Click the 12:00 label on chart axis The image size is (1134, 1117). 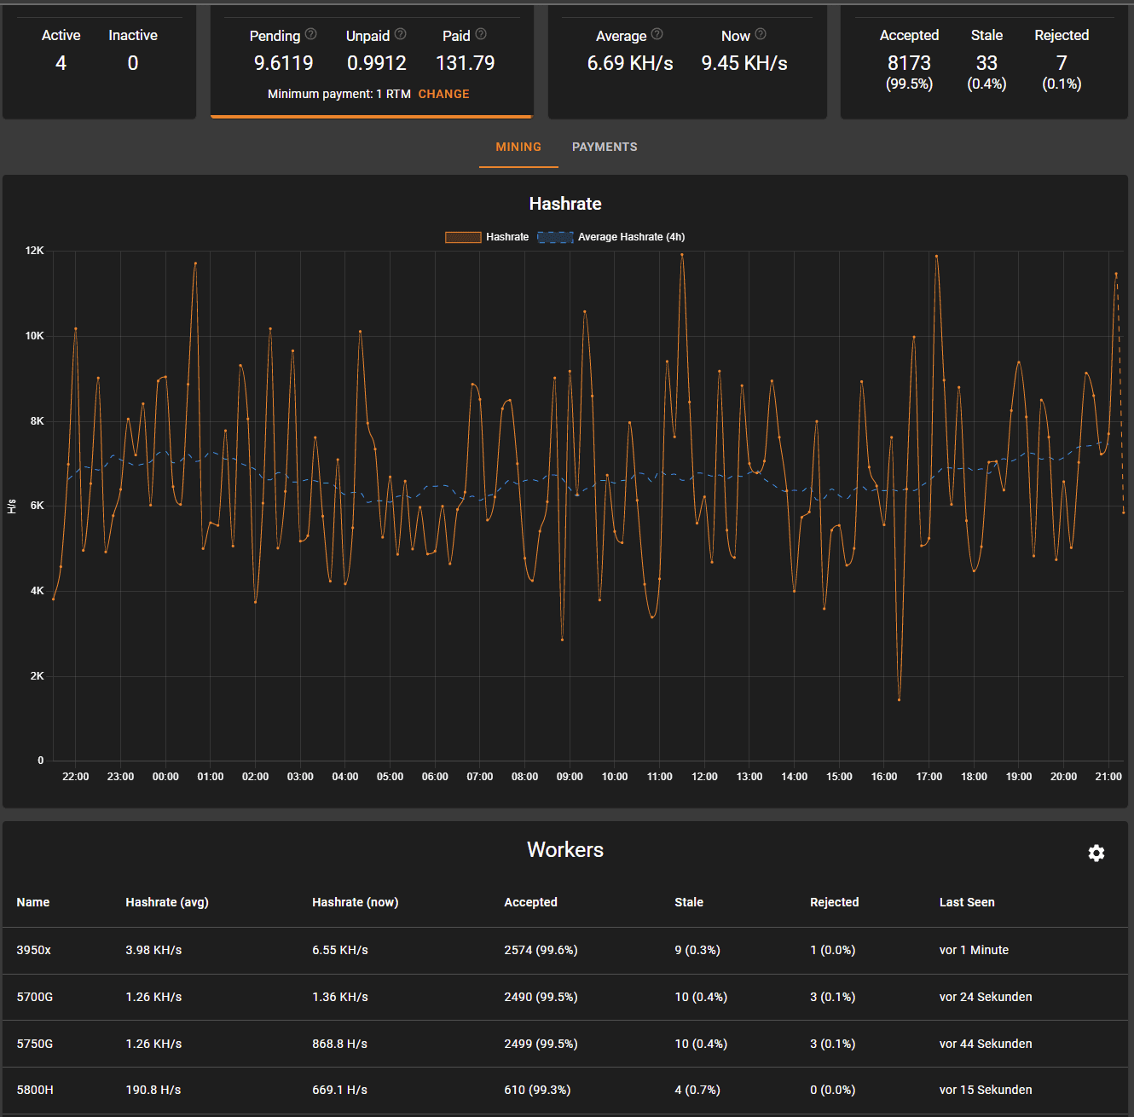point(704,777)
